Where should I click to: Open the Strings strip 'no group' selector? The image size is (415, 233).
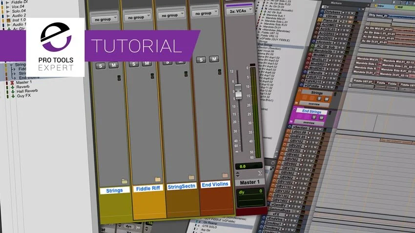[104, 19]
